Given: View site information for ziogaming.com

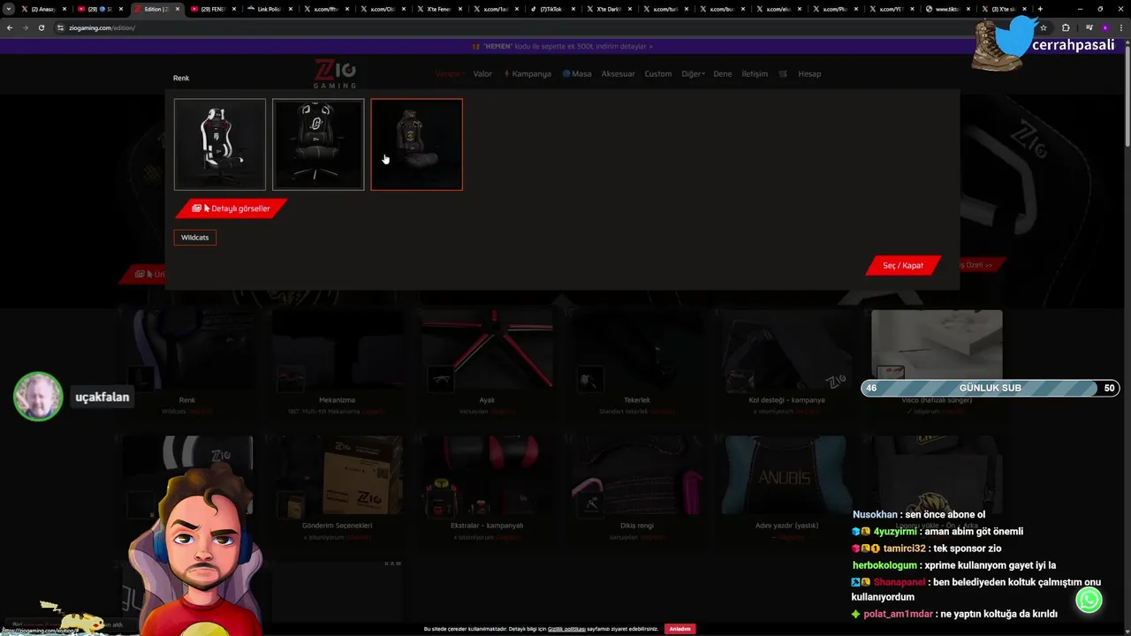Looking at the screenshot, I should click(60, 27).
